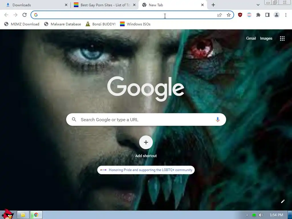Open the Bonzi BUDDY! bookmark
The height and width of the screenshot is (219, 292).
pos(101,24)
